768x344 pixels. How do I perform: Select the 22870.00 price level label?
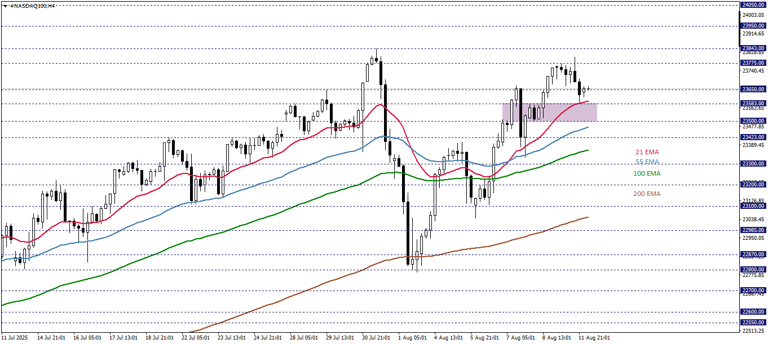(753, 255)
